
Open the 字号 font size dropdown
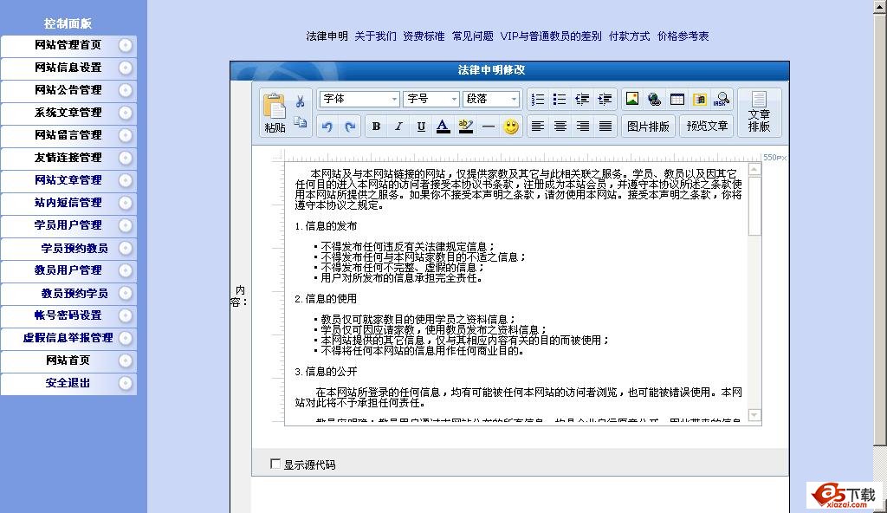pos(431,99)
